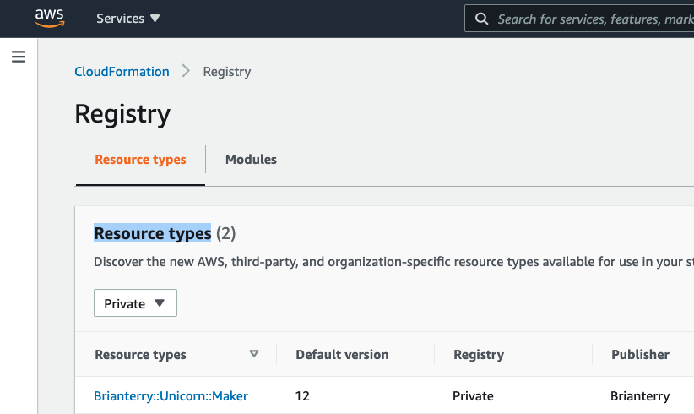Open the Private filter dropdown

[x=135, y=303]
